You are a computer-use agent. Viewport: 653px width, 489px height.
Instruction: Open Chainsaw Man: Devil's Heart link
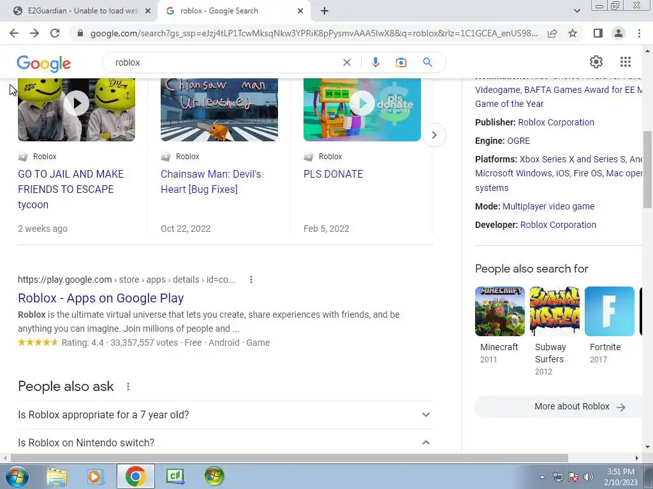pyautogui.click(x=210, y=181)
